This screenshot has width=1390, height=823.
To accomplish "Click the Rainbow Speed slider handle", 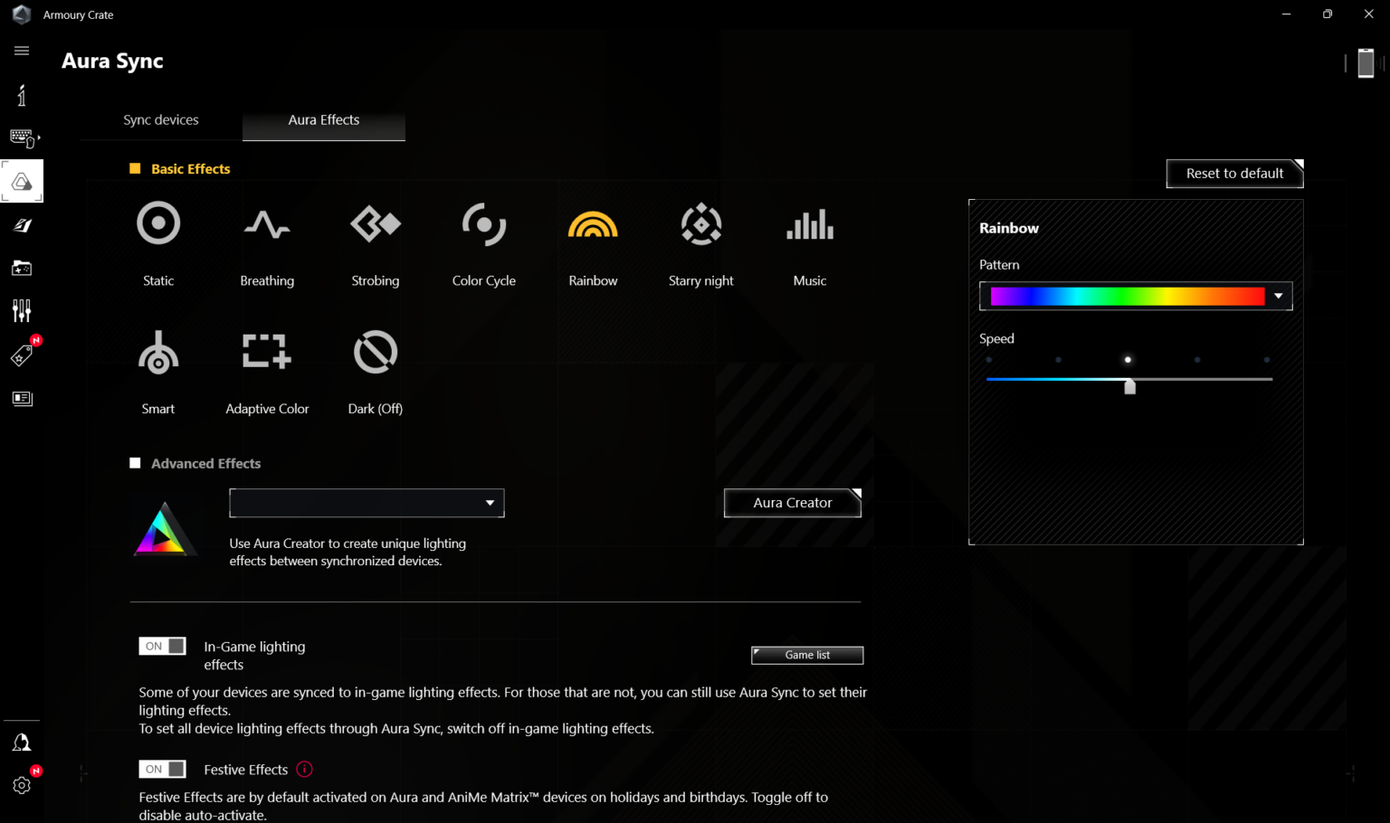I will pos(1129,386).
